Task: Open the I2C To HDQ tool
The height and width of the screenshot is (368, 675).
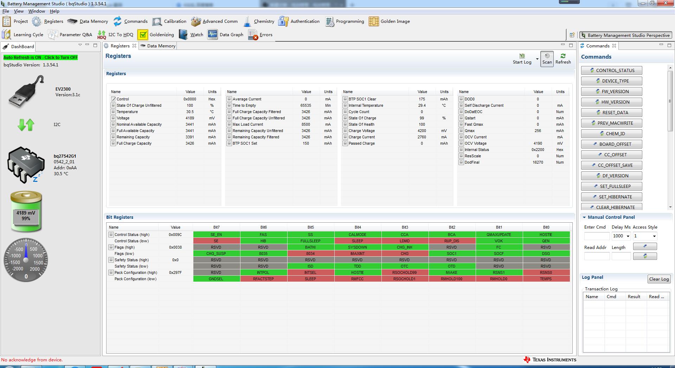Action: [115, 35]
